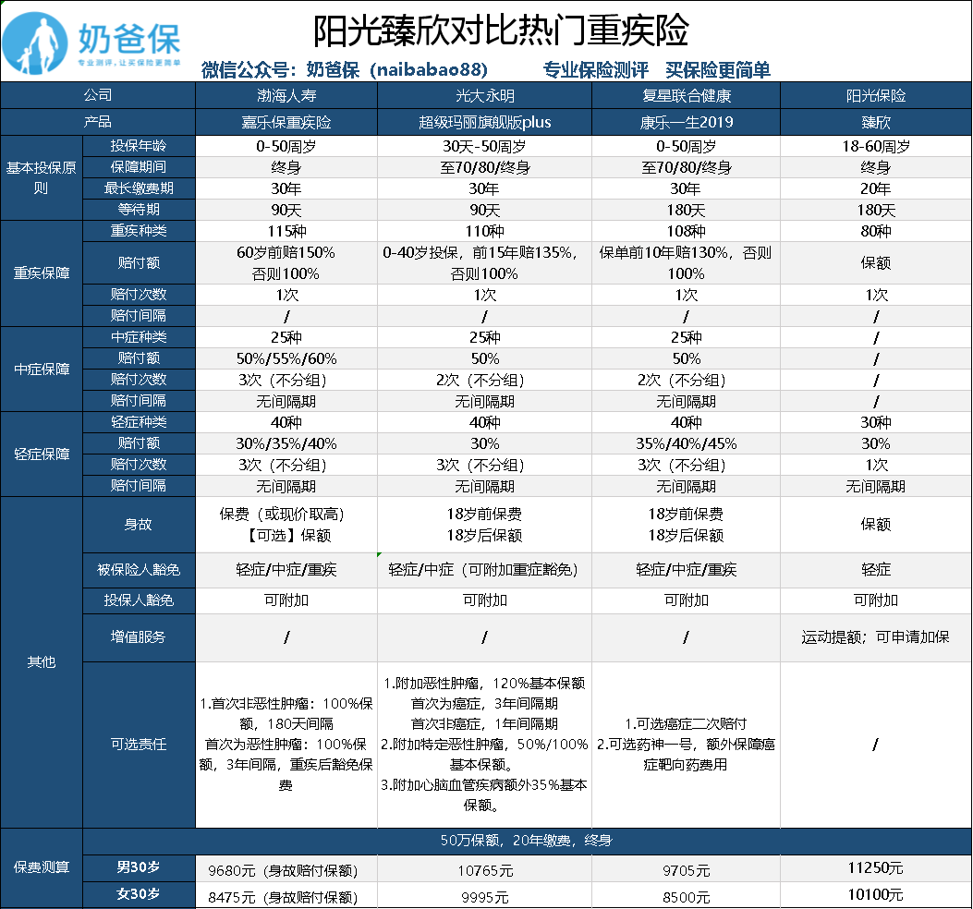This screenshot has width=973, height=909.
Task: Select the 附加恶性肿瘤 120%基本保额 cell
Action: [484, 744]
